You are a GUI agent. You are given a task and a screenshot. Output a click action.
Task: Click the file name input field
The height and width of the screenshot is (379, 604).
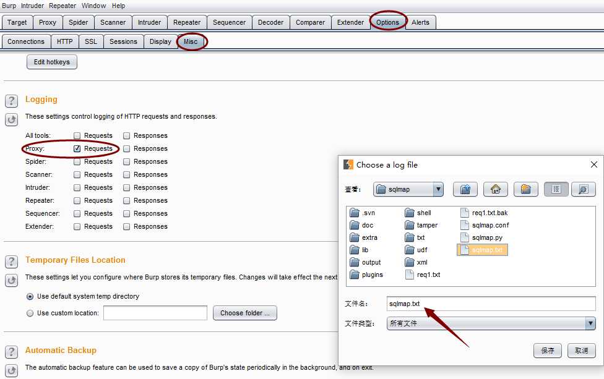pos(491,304)
